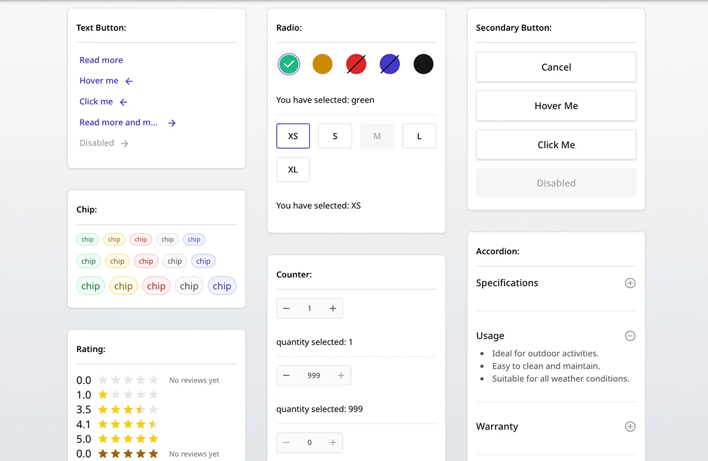Click the arrow icon next to Hover me
Screen dimensions: 708x461
click(x=129, y=81)
